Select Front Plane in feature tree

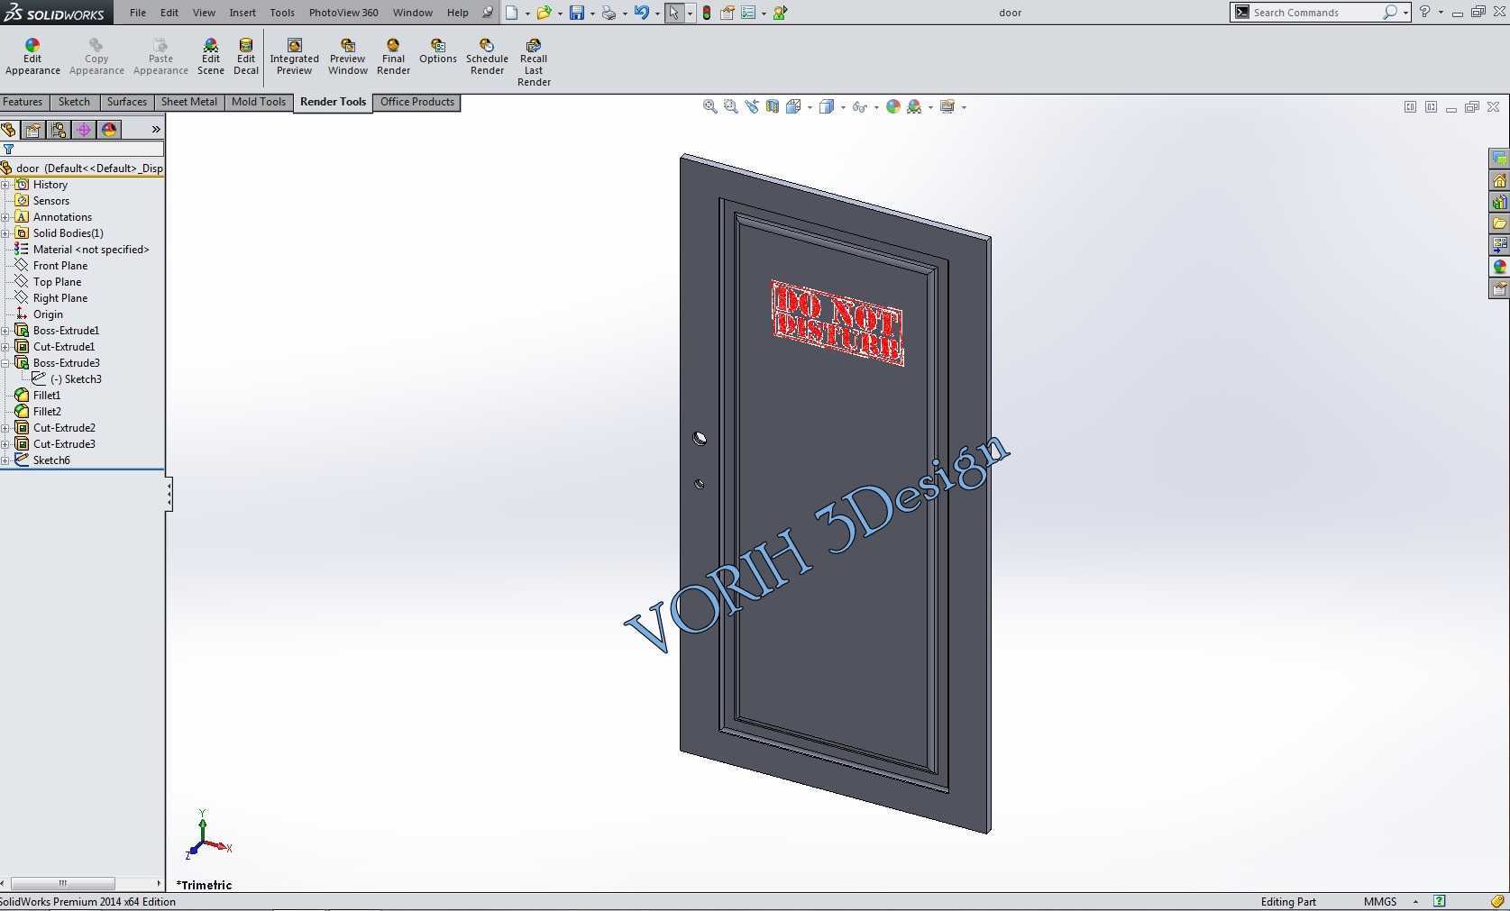pos(59,266)
